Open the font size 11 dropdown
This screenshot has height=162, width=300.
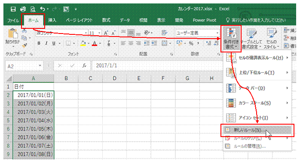coord(99,33)
